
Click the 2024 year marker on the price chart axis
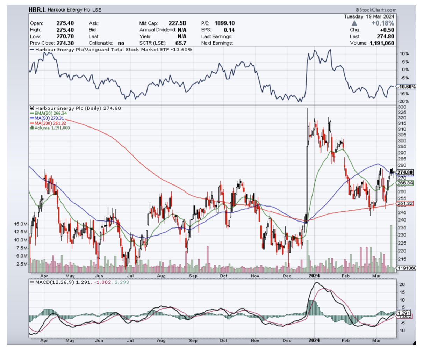click(314, 276)
